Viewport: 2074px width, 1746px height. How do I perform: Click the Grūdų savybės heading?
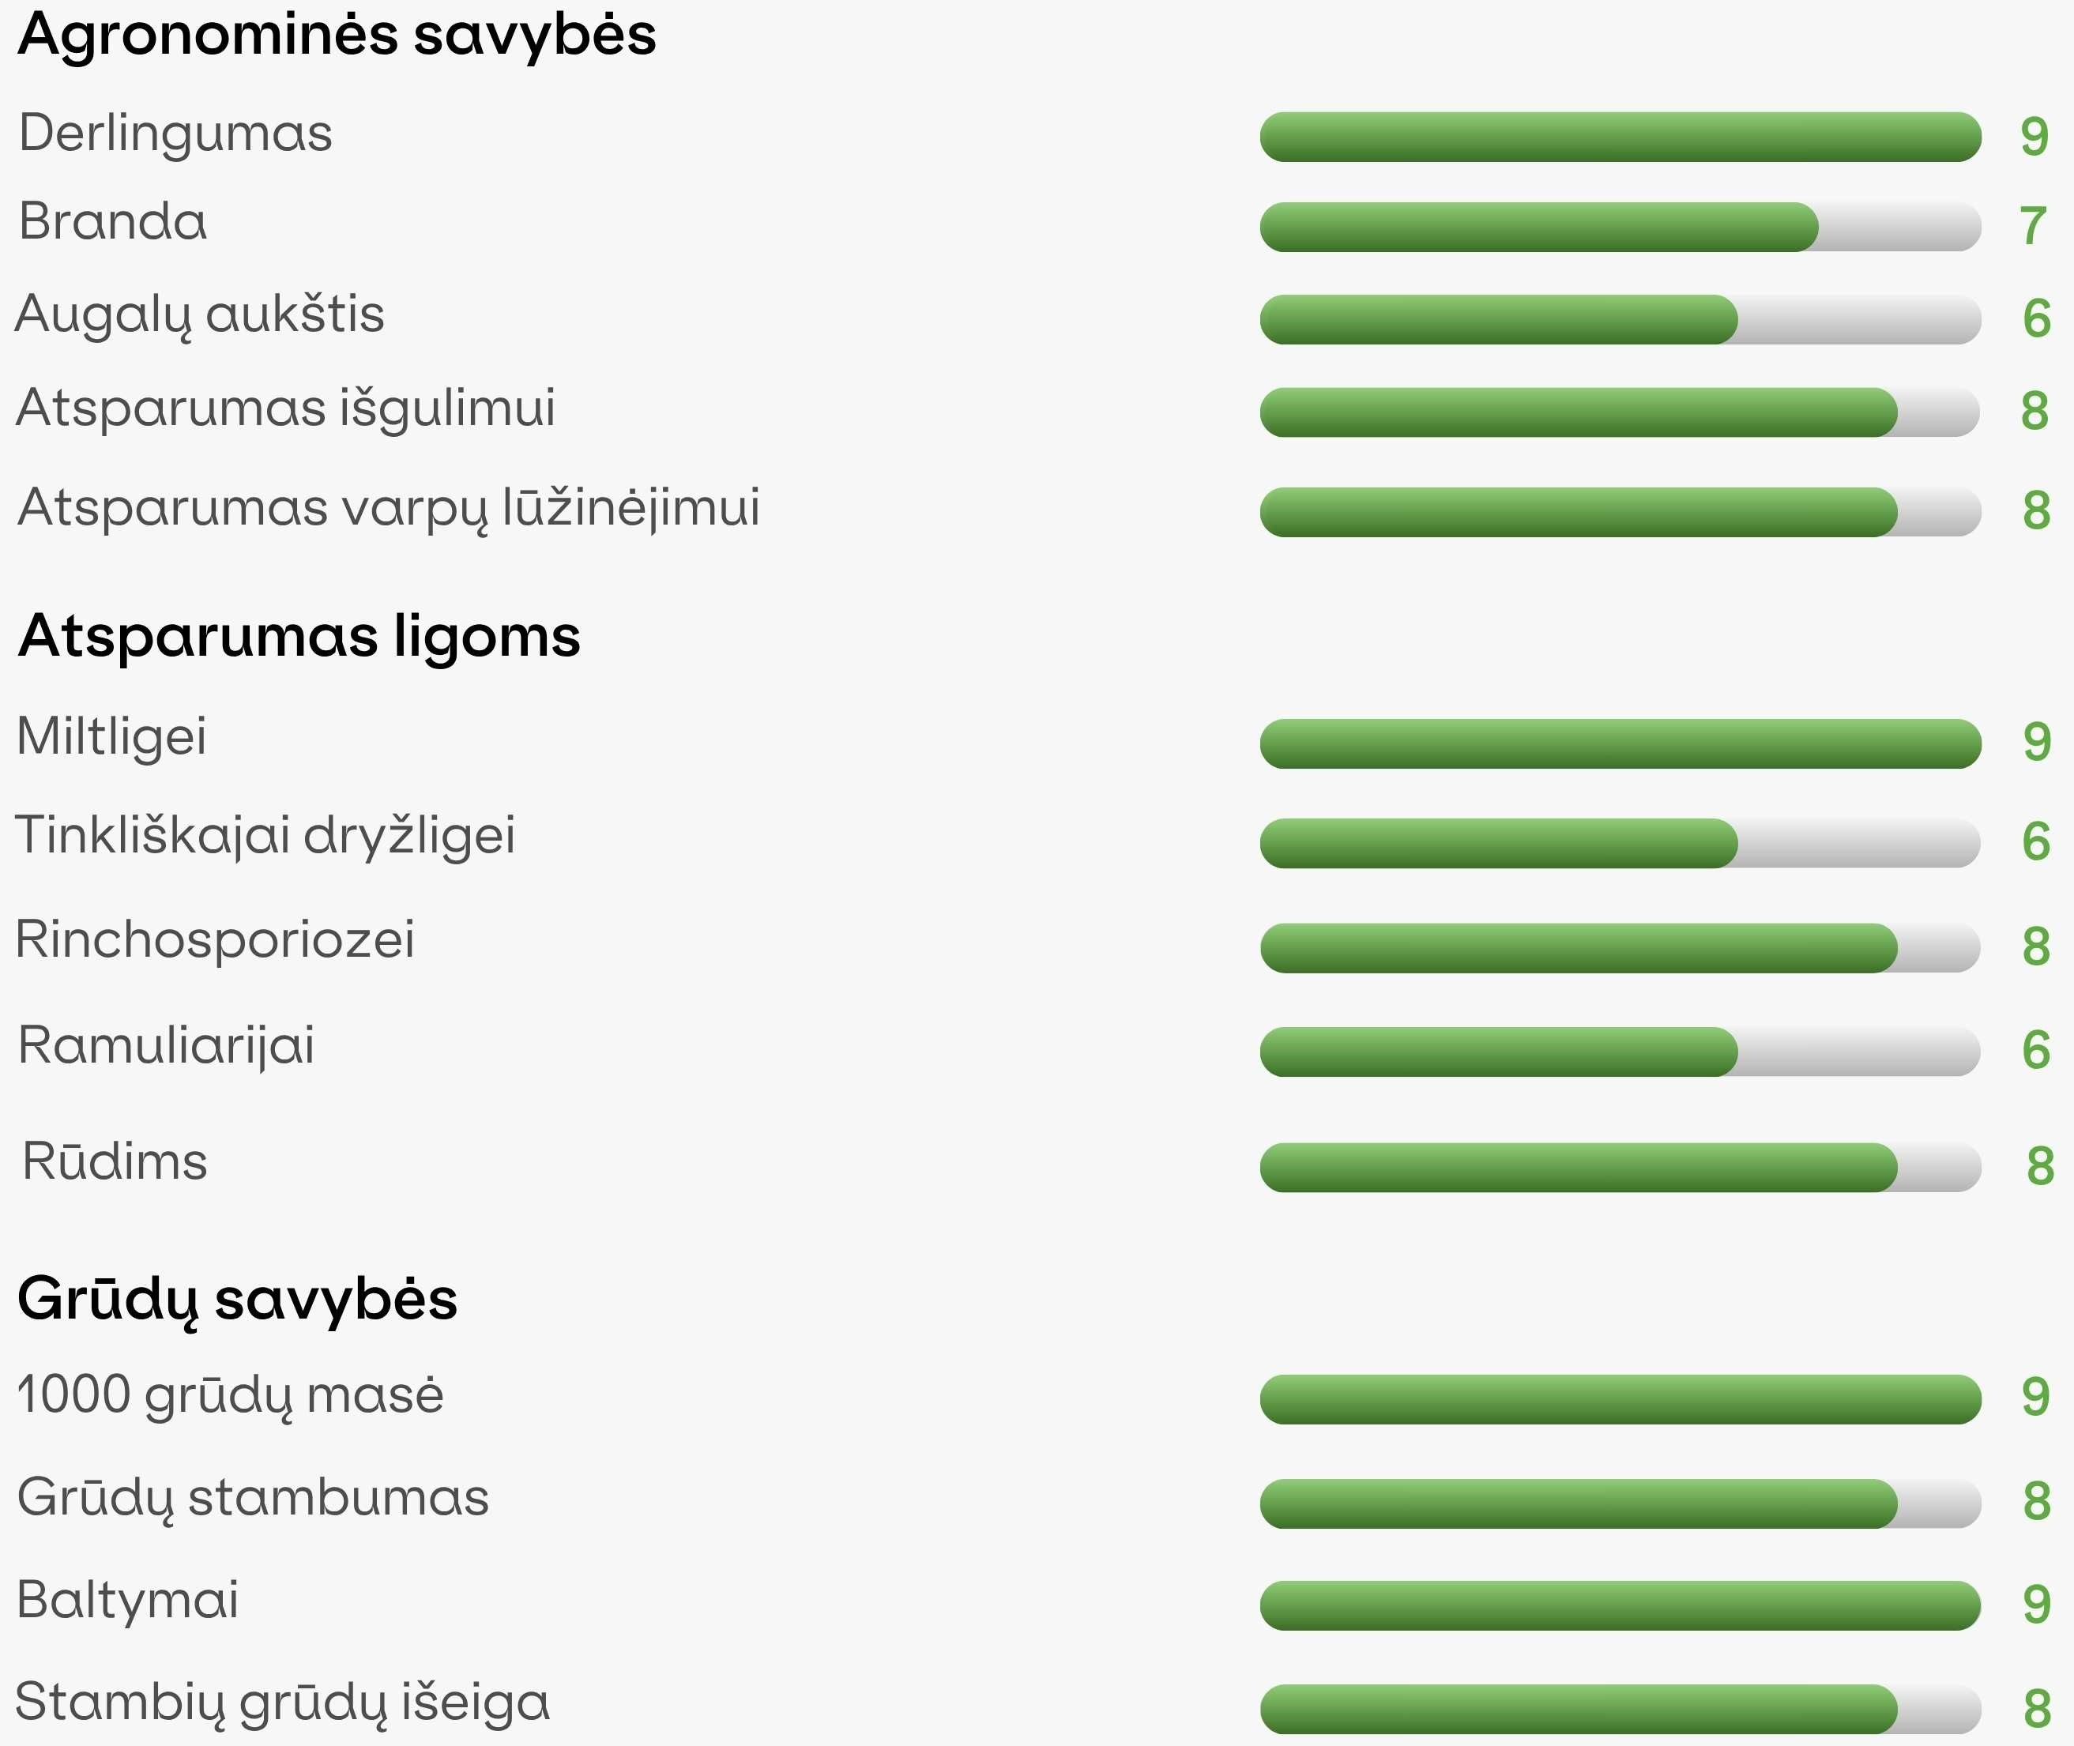point(238,1300)
